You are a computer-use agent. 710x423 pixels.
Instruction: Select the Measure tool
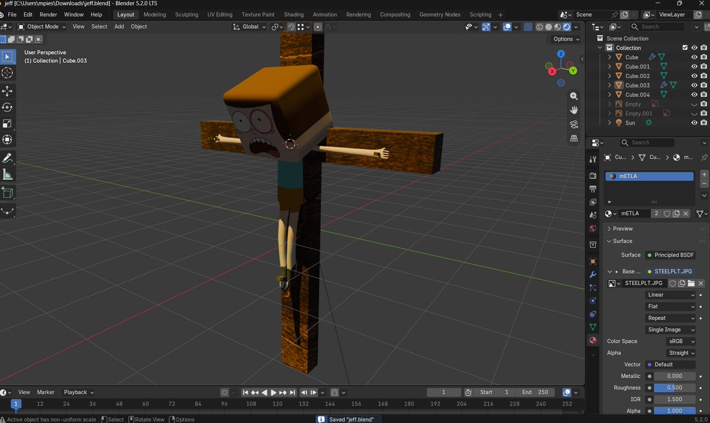click(8, 175)
